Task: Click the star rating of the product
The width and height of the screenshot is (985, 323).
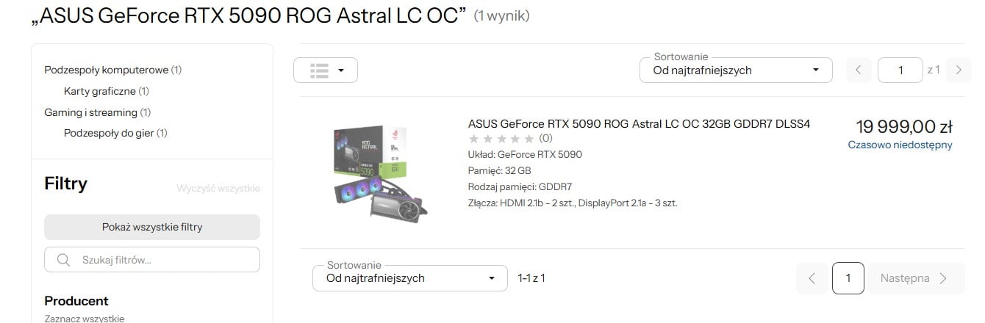Action: coord(501,138)
